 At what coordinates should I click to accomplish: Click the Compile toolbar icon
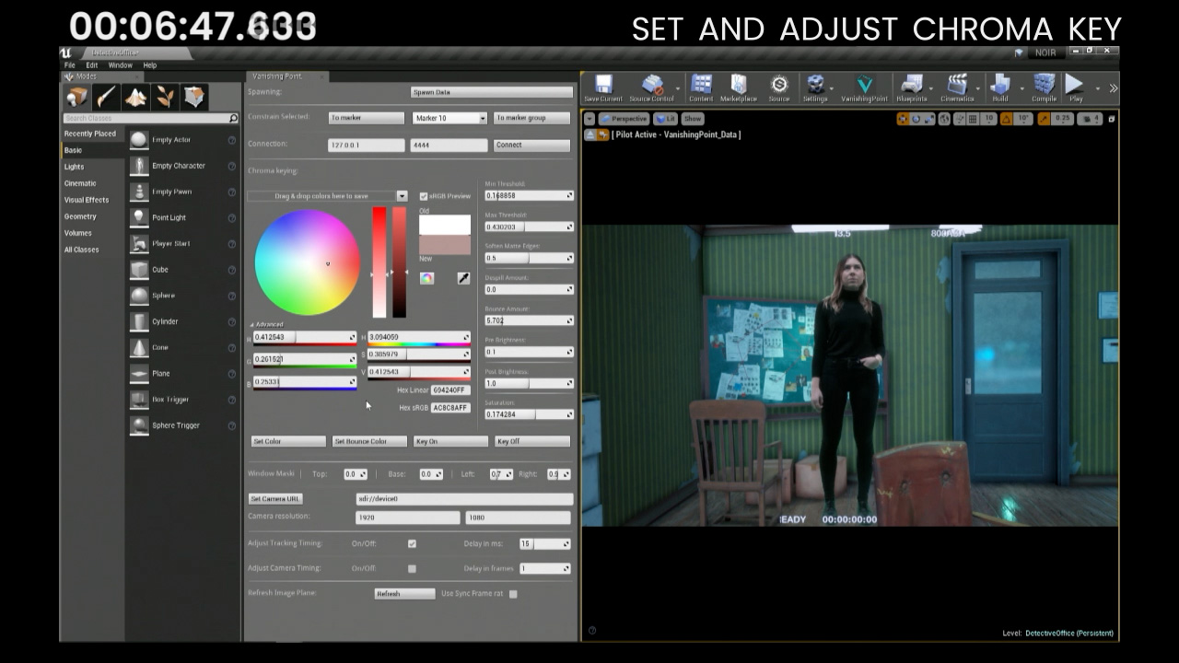(x=1044, y=87)
